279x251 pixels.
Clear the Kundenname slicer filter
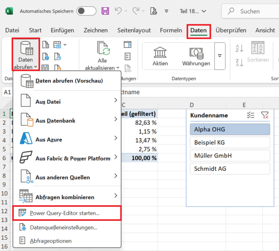(265, 115)
